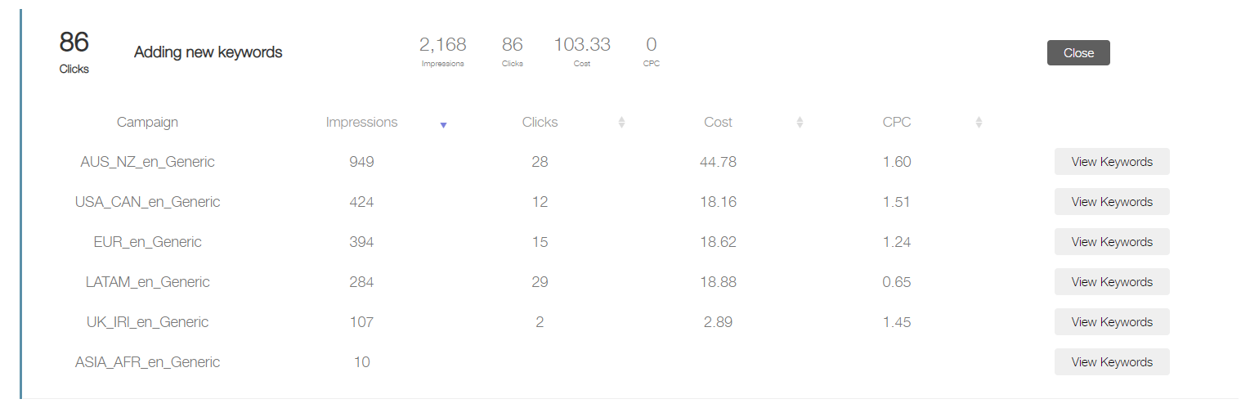Click the AUS_NZ_en_Generic campaign name

click(147, 162)
